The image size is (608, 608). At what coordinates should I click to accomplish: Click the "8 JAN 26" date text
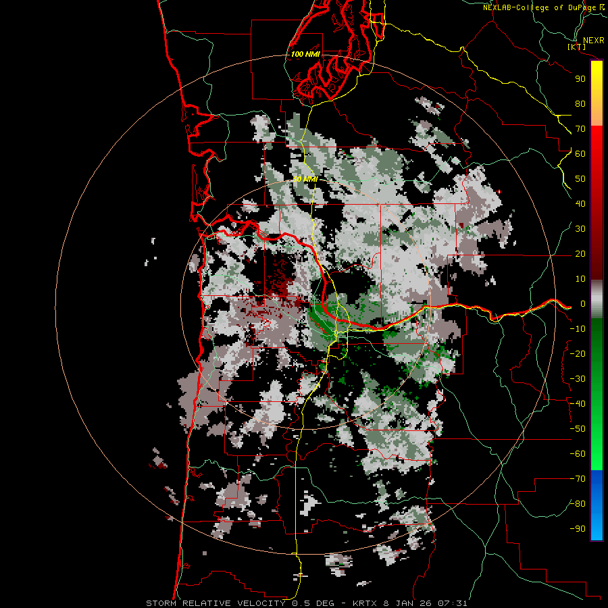[x=408, y=603]
